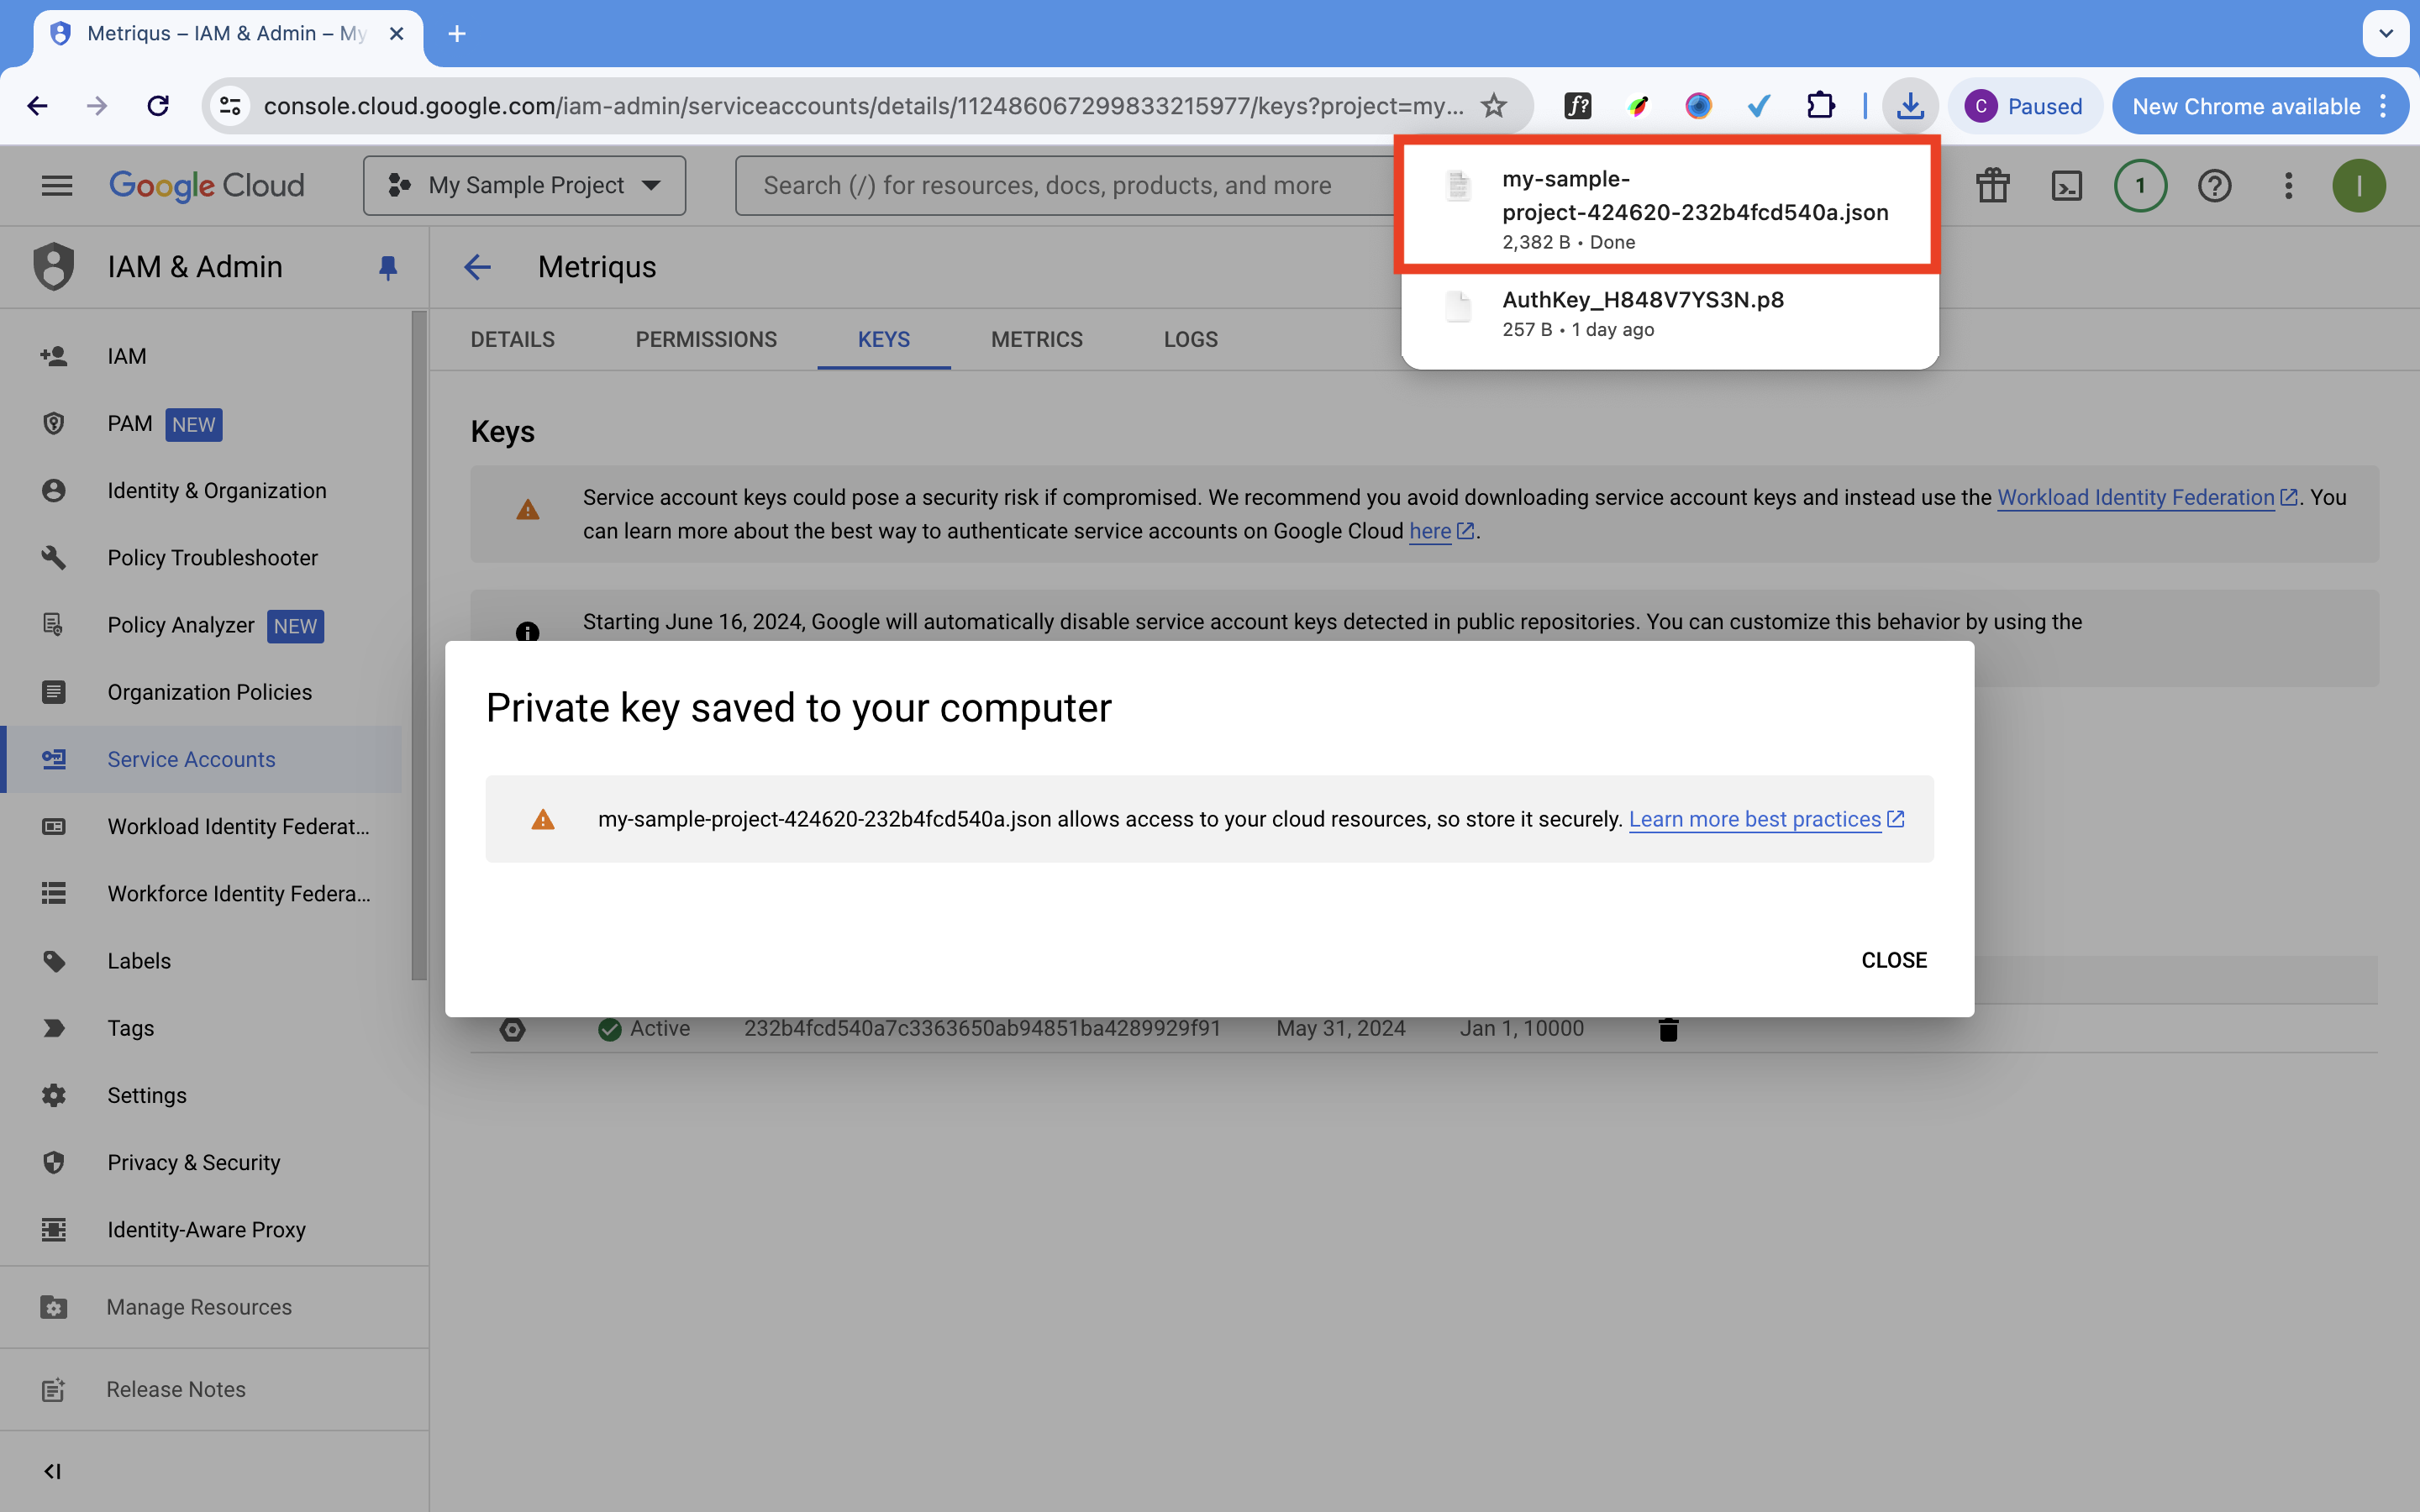Reload the page
The height and width of the screenshot is (1512, 2420).
tap(158, 106)
